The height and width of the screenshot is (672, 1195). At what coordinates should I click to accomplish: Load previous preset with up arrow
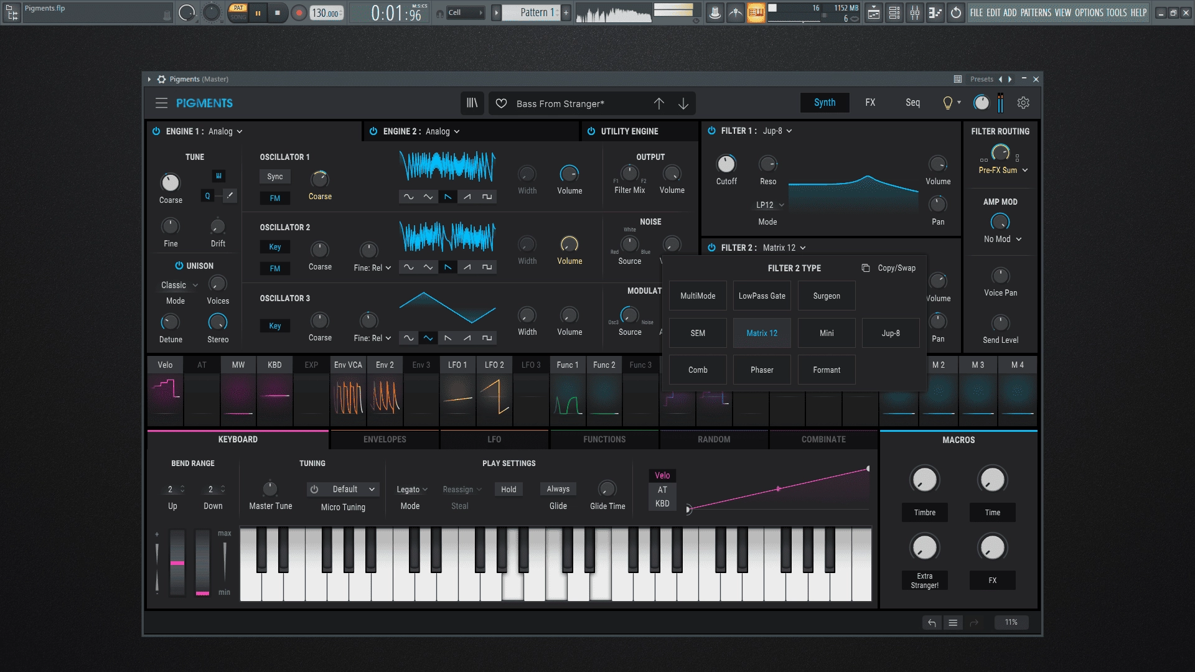659,104
